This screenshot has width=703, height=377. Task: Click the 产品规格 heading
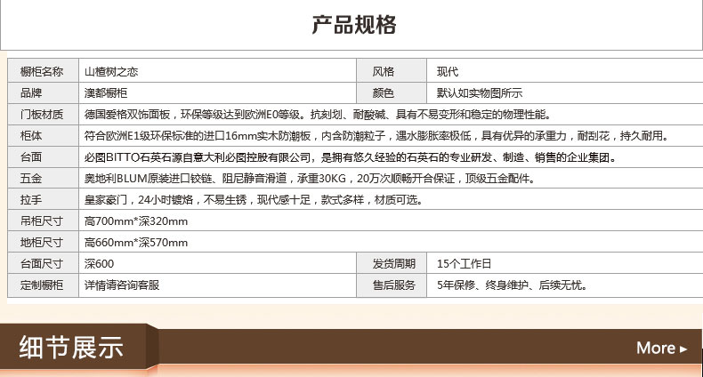pyautogui.click(x=354, y=25)
